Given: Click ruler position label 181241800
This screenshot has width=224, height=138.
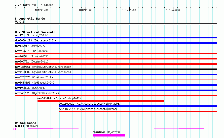Looking at the screenshot, I should pyautogui.click(x=85, y=10).
